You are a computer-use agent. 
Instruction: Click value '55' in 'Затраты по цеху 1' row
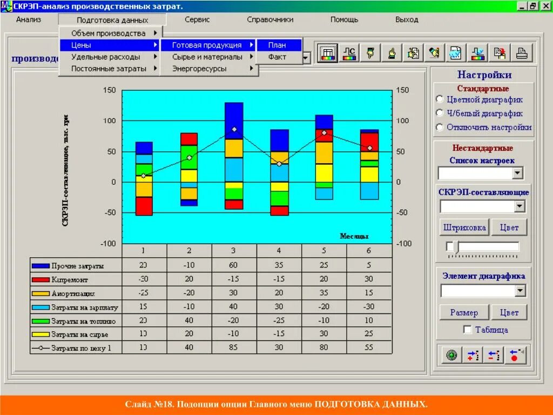[368, 347]
